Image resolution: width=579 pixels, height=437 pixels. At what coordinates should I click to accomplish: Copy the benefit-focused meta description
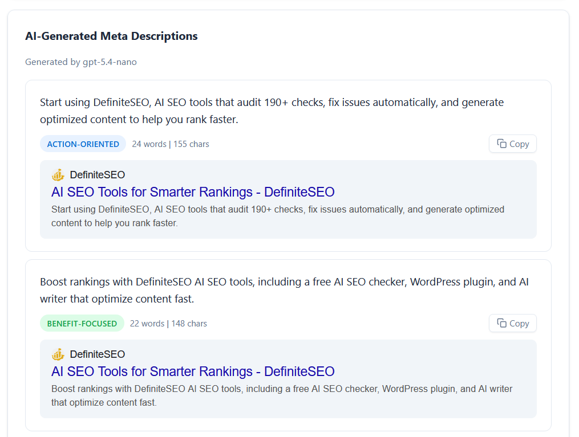512,324
